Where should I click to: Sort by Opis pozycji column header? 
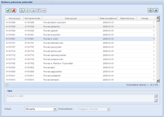click(x=70, y=18)
